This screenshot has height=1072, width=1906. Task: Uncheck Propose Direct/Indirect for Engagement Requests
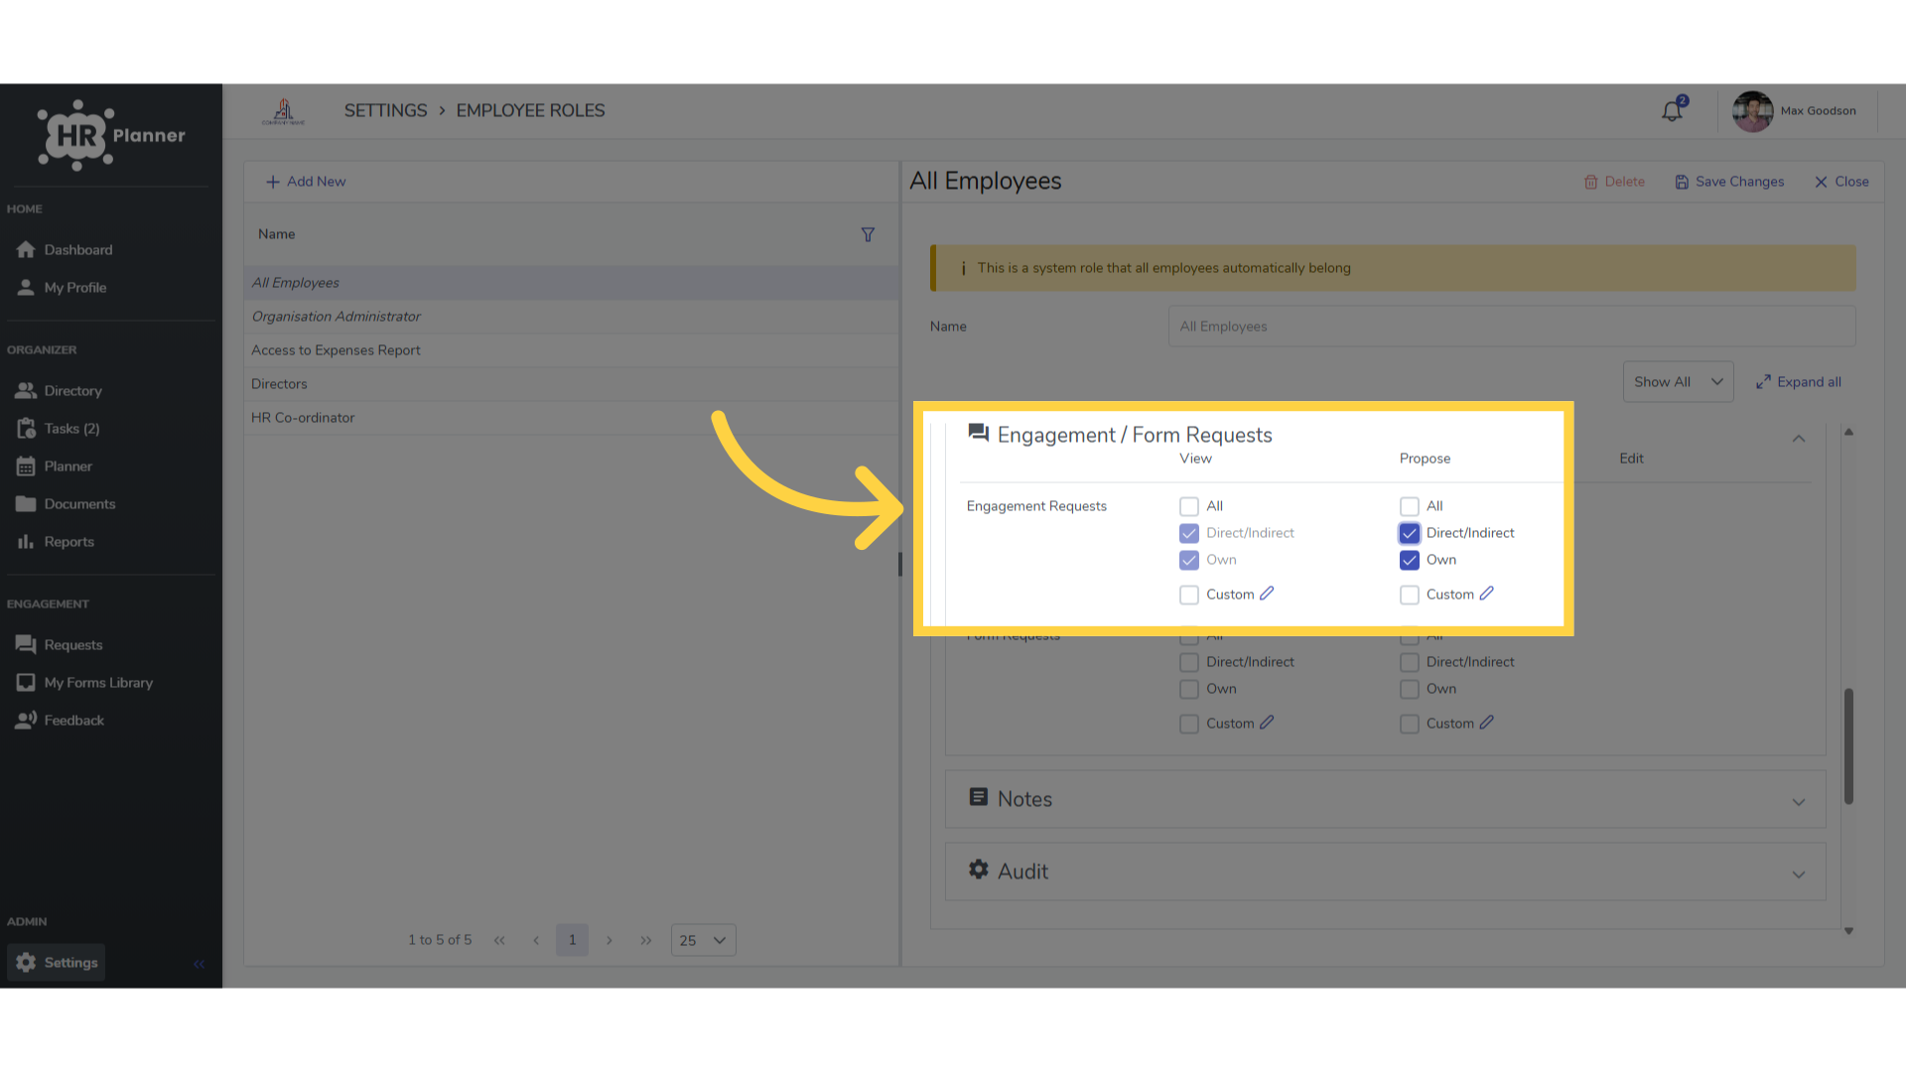tap(1409, 533)
